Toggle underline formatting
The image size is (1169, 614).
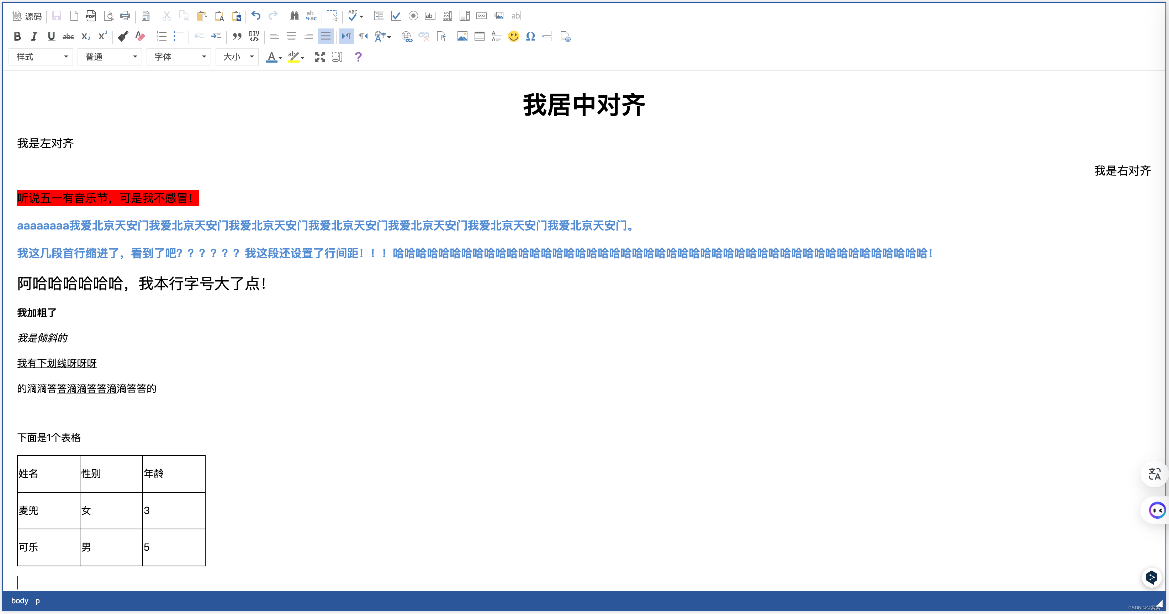tap(51, 36)
